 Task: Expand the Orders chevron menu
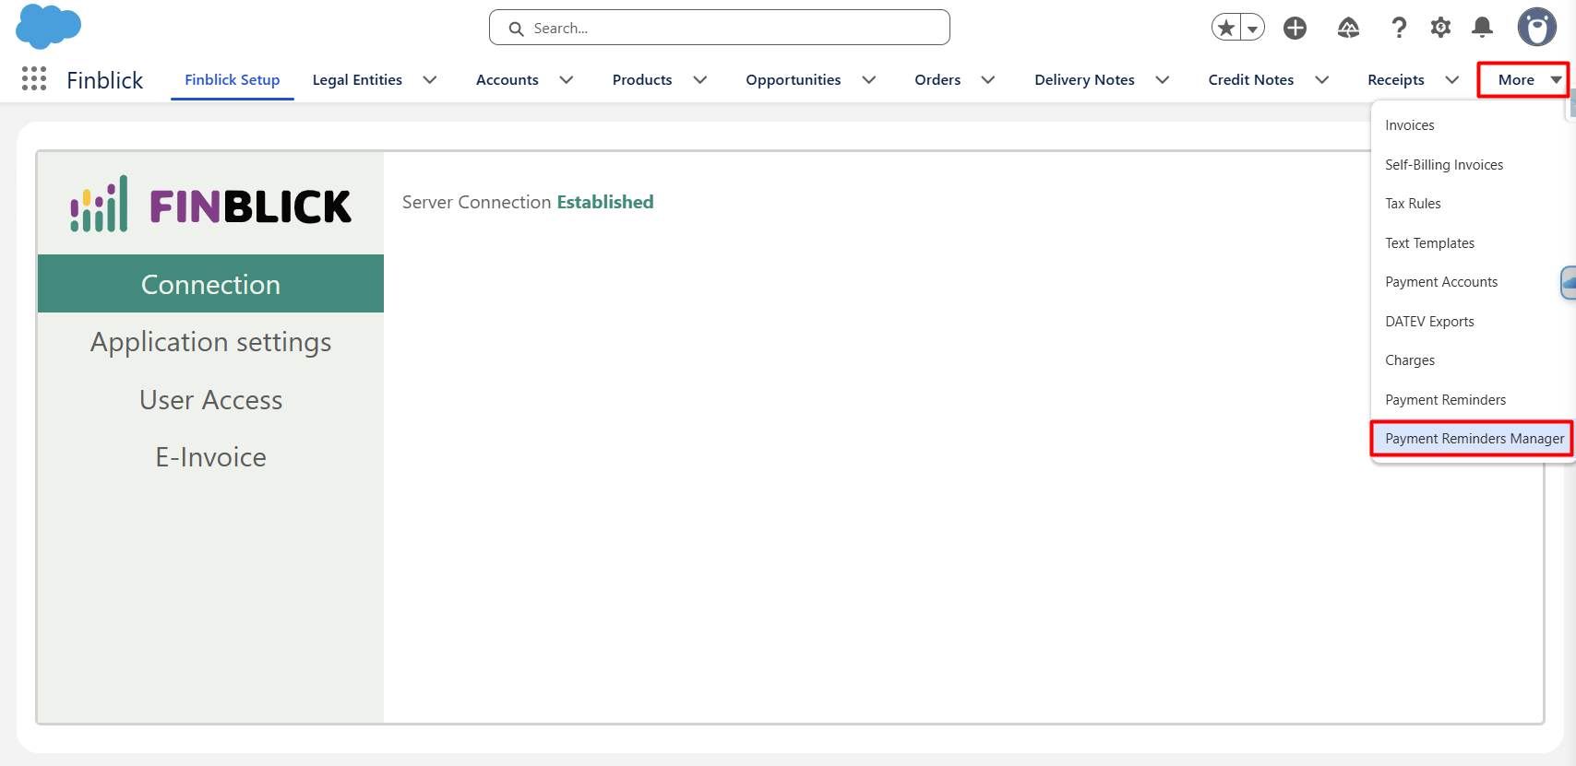988,80
